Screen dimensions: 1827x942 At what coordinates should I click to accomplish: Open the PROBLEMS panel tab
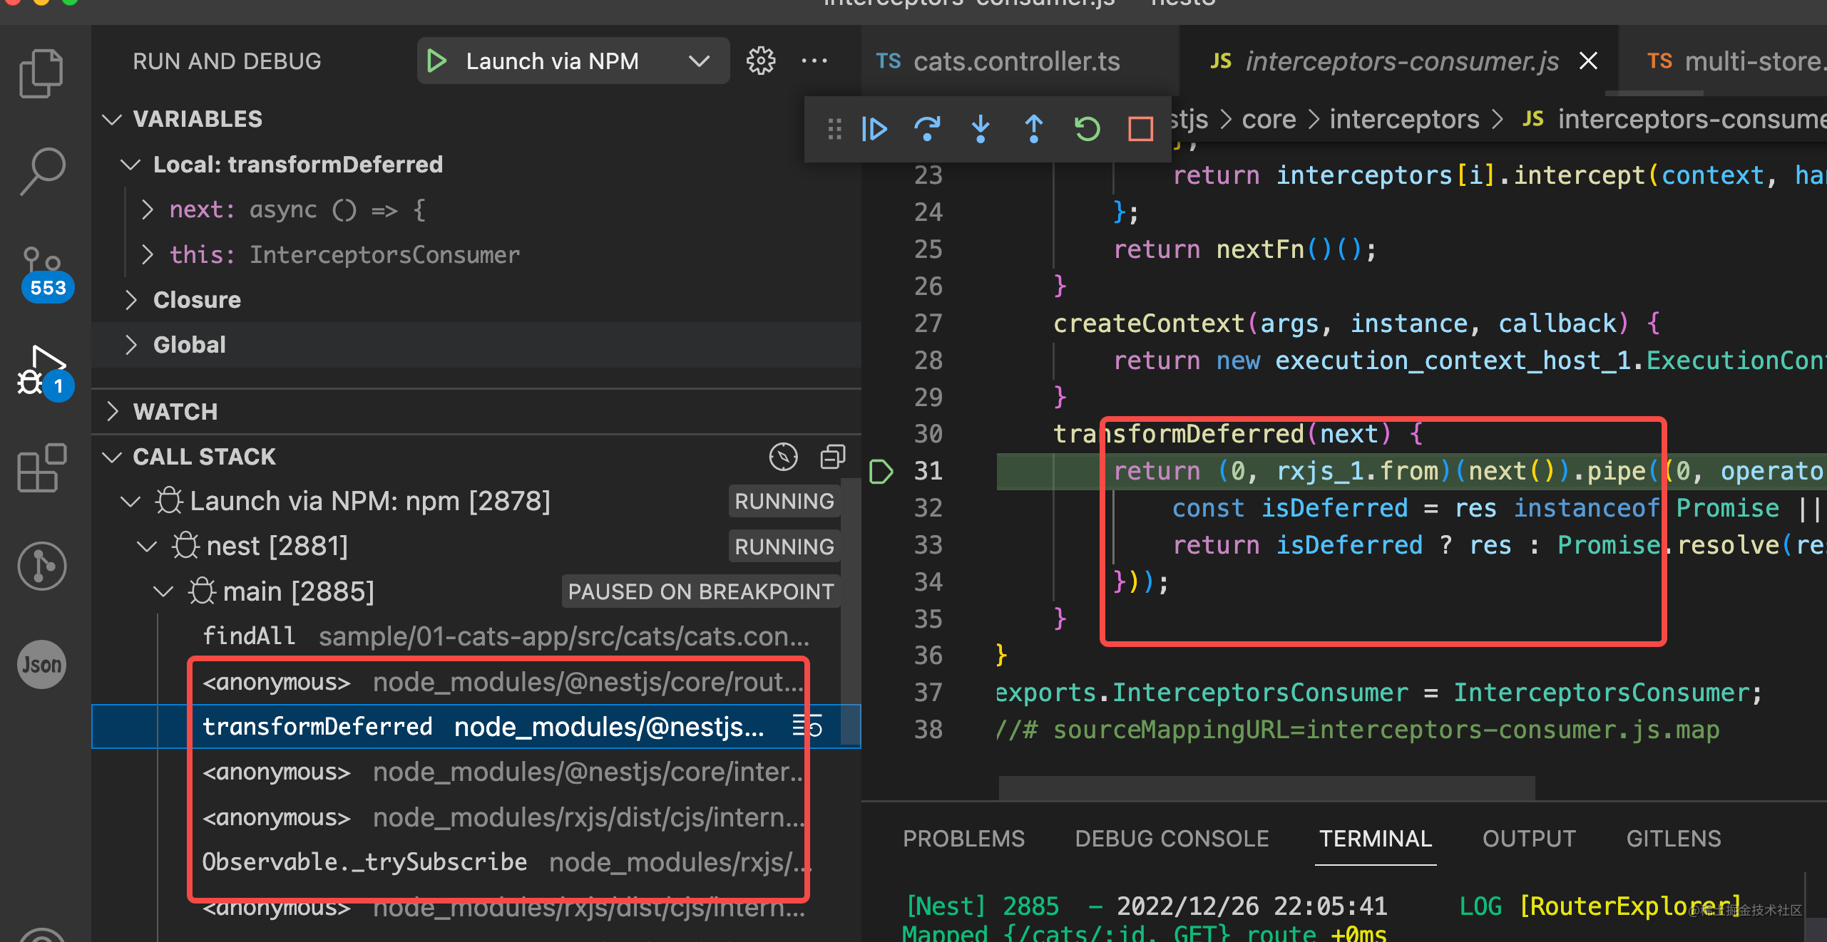click(x=963, y=839)
